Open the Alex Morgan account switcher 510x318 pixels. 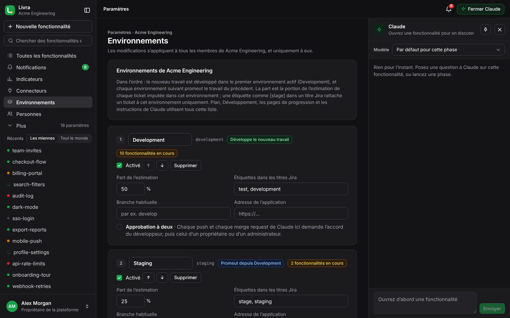48,306
